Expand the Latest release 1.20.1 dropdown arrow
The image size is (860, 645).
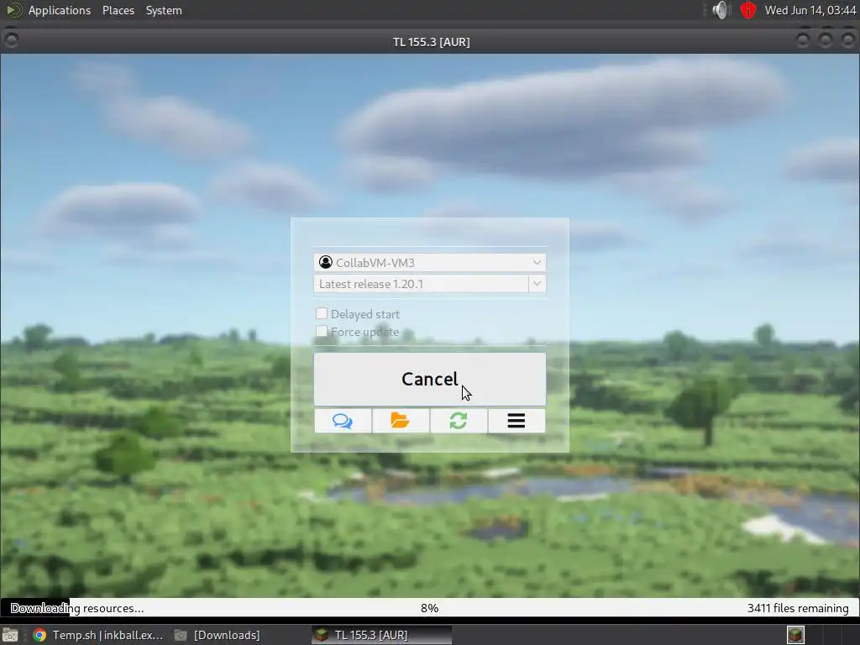click(537, 284)
